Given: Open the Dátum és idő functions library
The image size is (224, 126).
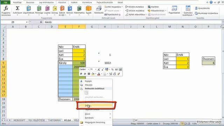Looking at the screenshot, I should [62, 11].
